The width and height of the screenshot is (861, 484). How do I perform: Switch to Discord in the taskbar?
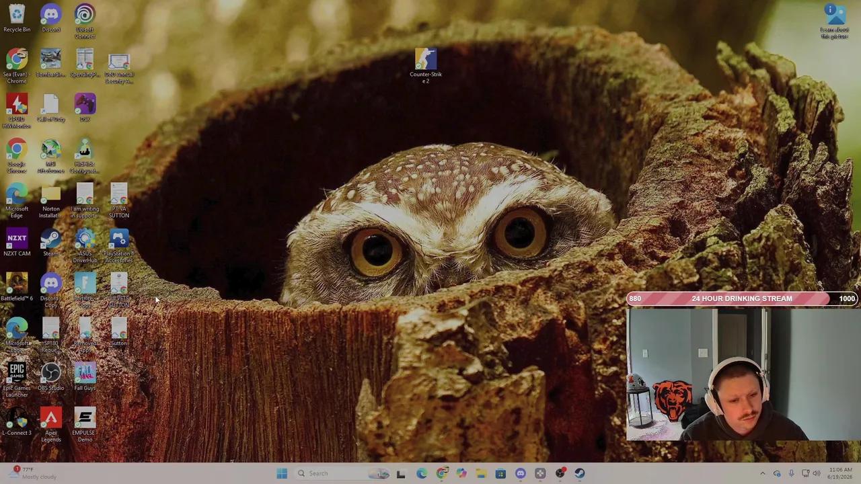520,473
